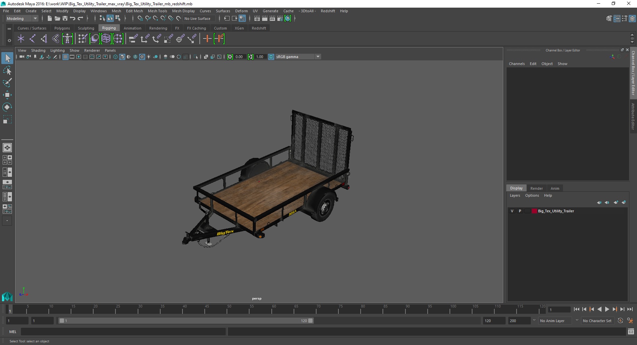Click the Parent Constraint shelf icon

133,39
